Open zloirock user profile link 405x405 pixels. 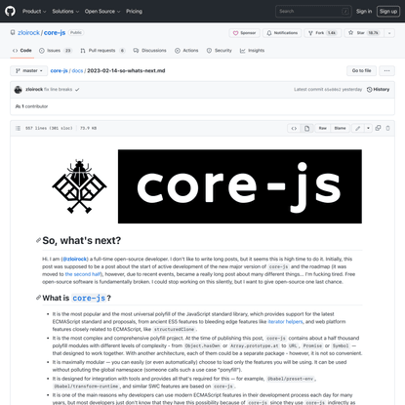click(28, 33)
